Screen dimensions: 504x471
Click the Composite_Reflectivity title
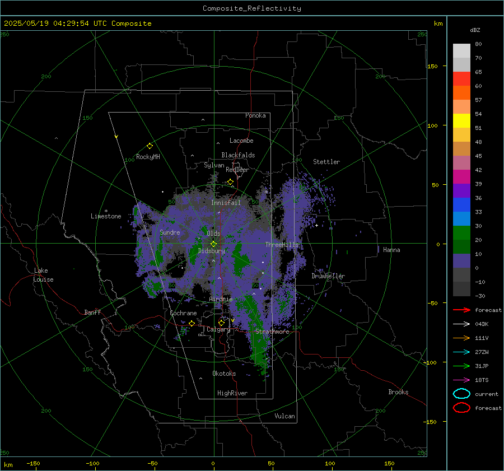tap(252, 8)
